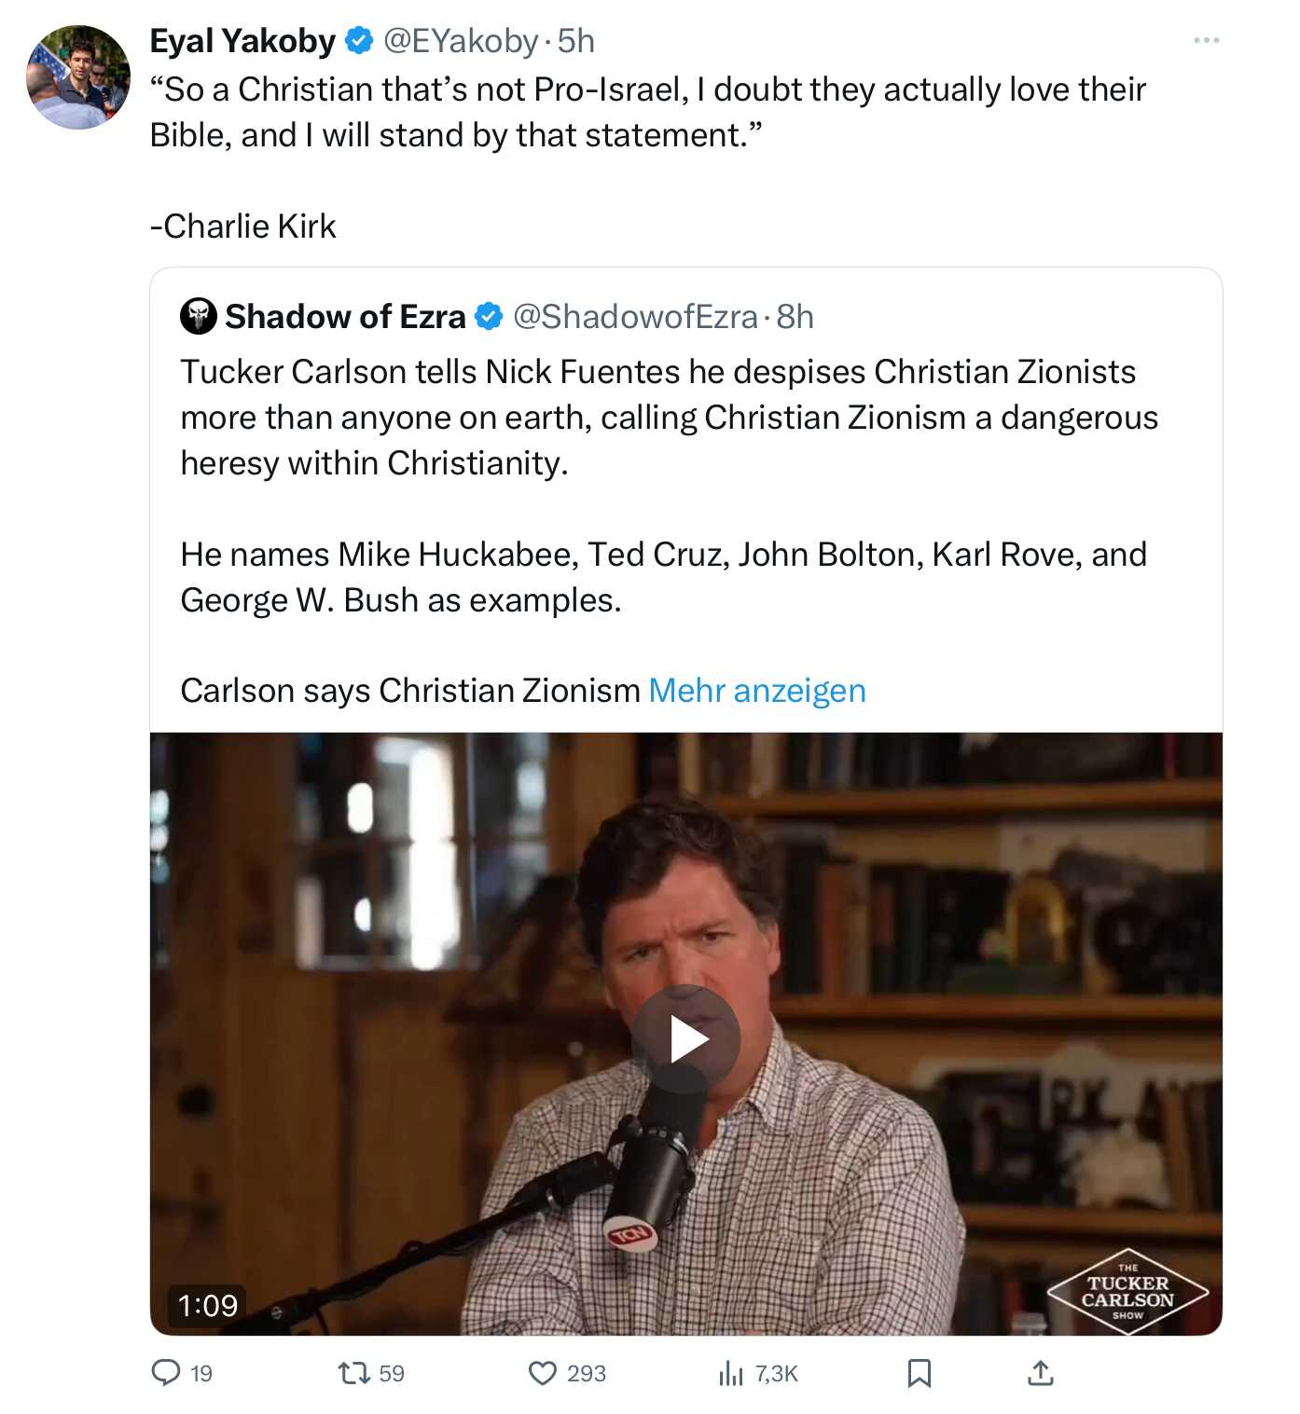The image size is (1300, 1414).
Task: Click the 5h post timestamp
Action: click(x=576, y=41)
